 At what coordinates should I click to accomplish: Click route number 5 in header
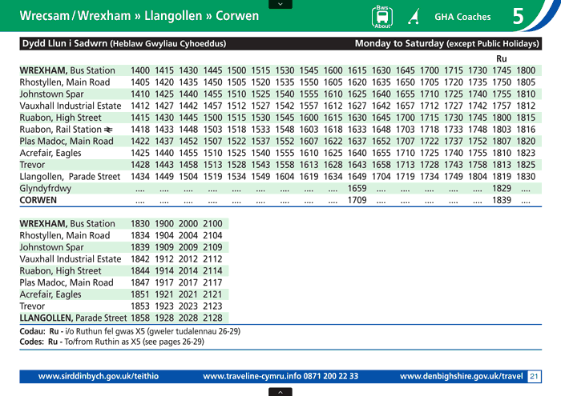[518, 16]
